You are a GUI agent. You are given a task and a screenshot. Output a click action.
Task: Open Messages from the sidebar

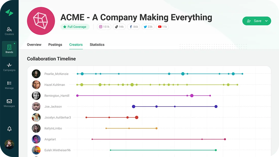pyautogui.click(x=9, y=103)
